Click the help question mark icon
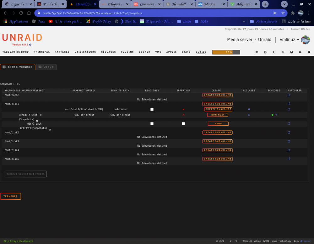This screenshot has height=244, width=314. pos(309,52)
